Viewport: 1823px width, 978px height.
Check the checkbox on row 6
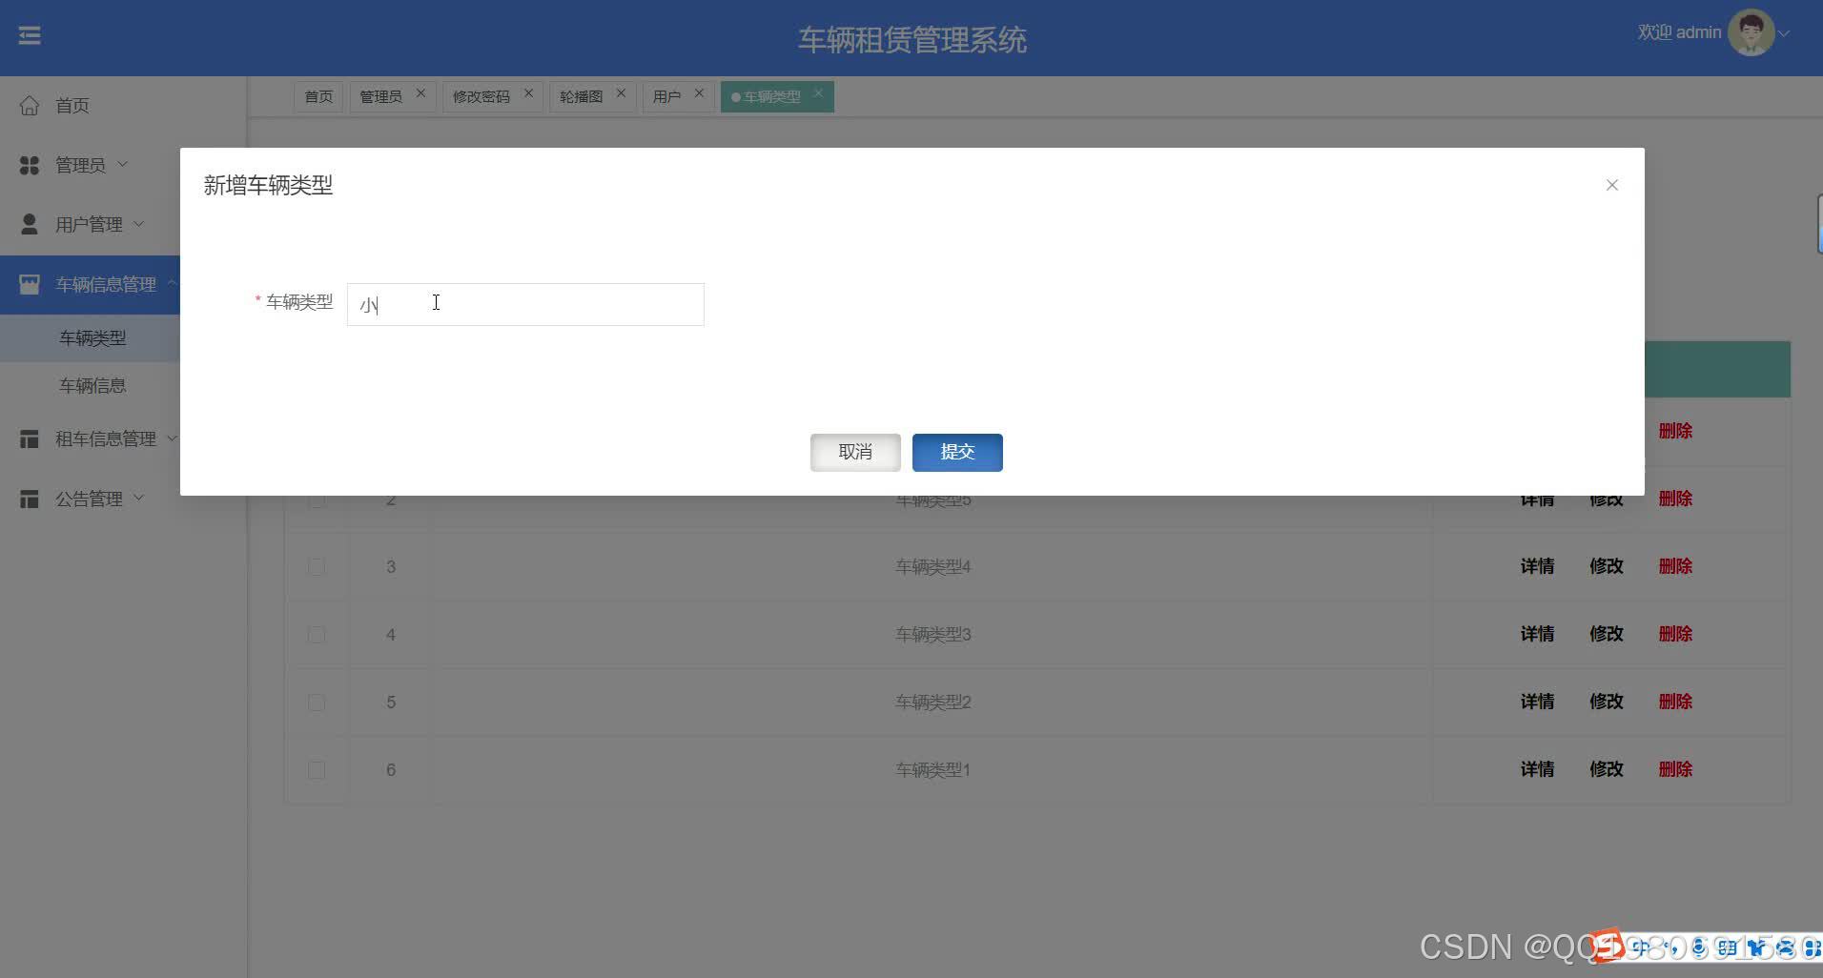tap(316, 769)
